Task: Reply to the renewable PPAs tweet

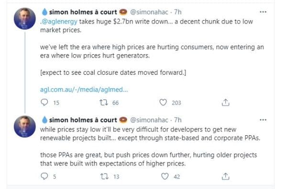Action: (x=44, y=177)
